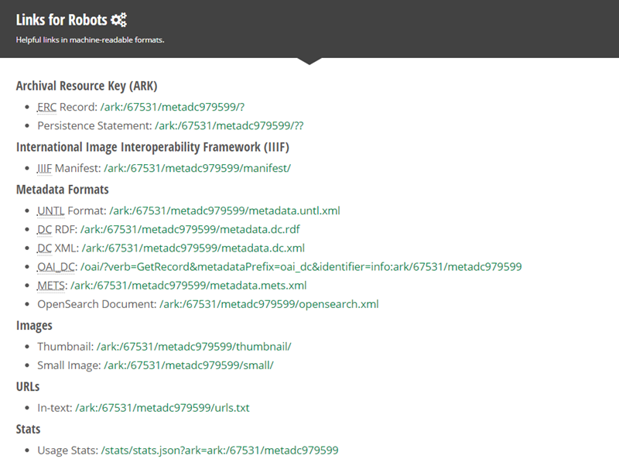Open the Small Image link
The height and width of the screenshot is (476, 619).
[189, 365]
